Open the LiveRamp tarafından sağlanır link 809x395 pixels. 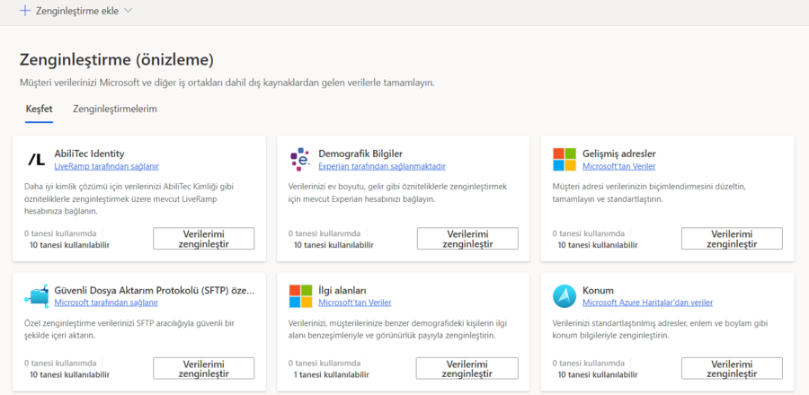(x=106, y=166)
